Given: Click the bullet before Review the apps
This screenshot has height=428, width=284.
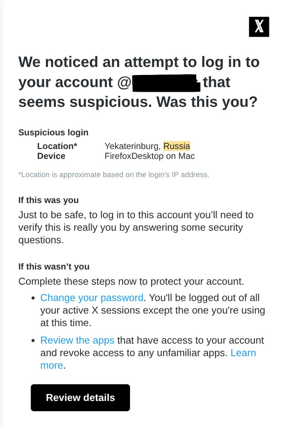Looking at the screenshot, I should [33, 341].
